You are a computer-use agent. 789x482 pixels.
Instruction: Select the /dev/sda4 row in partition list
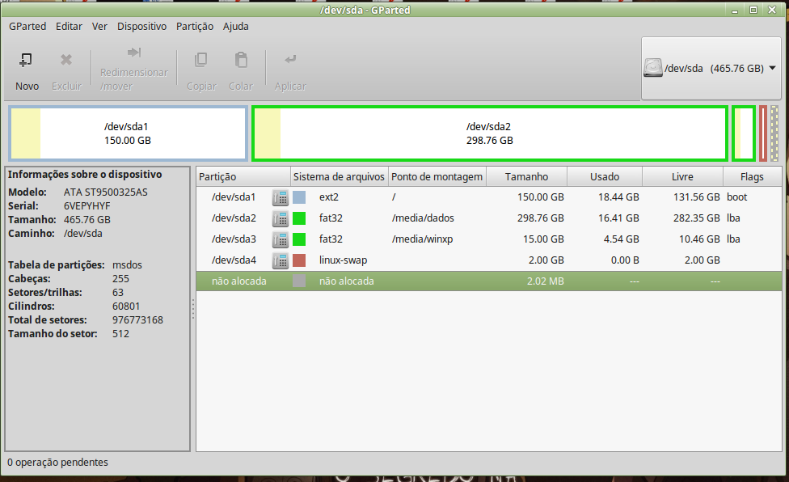[x=488, y=260]
